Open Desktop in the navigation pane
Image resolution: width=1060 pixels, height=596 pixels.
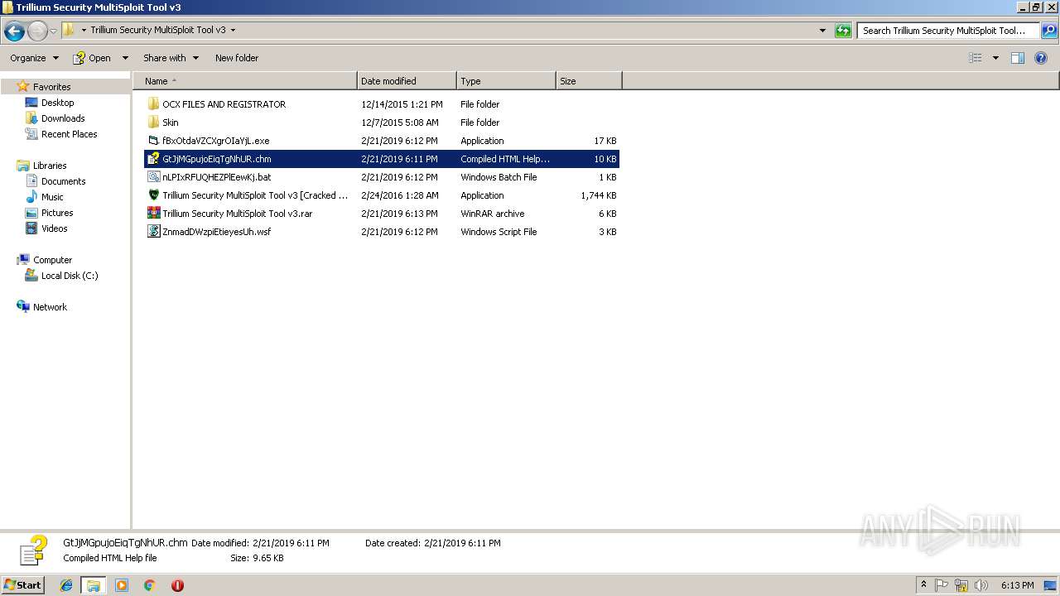click(57, 103)
